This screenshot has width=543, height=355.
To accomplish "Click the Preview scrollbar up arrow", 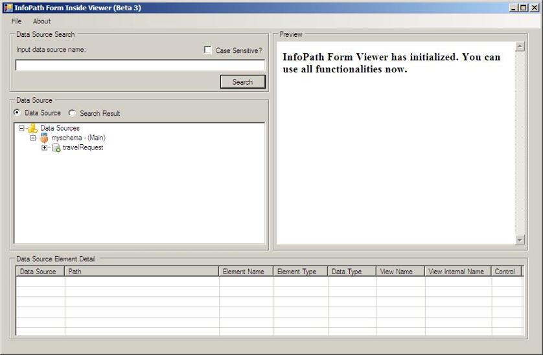I will (x=520, y=47).
